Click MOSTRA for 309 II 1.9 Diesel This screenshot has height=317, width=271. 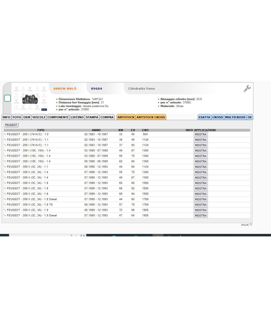tap(201, 216)
